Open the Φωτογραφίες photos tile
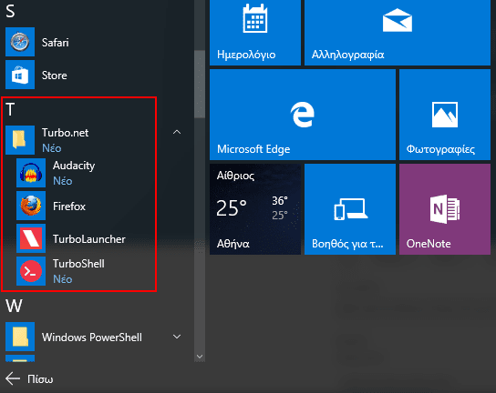 coord(445,115)
